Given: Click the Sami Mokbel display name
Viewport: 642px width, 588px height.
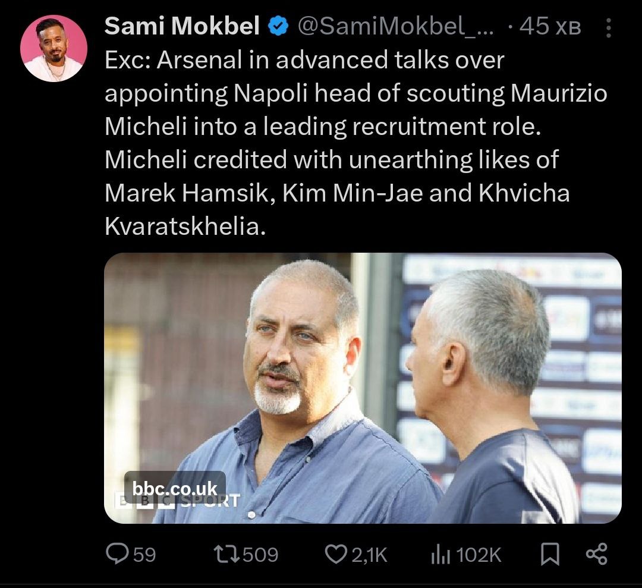Looking at the screenshot, I should [182, 27].
